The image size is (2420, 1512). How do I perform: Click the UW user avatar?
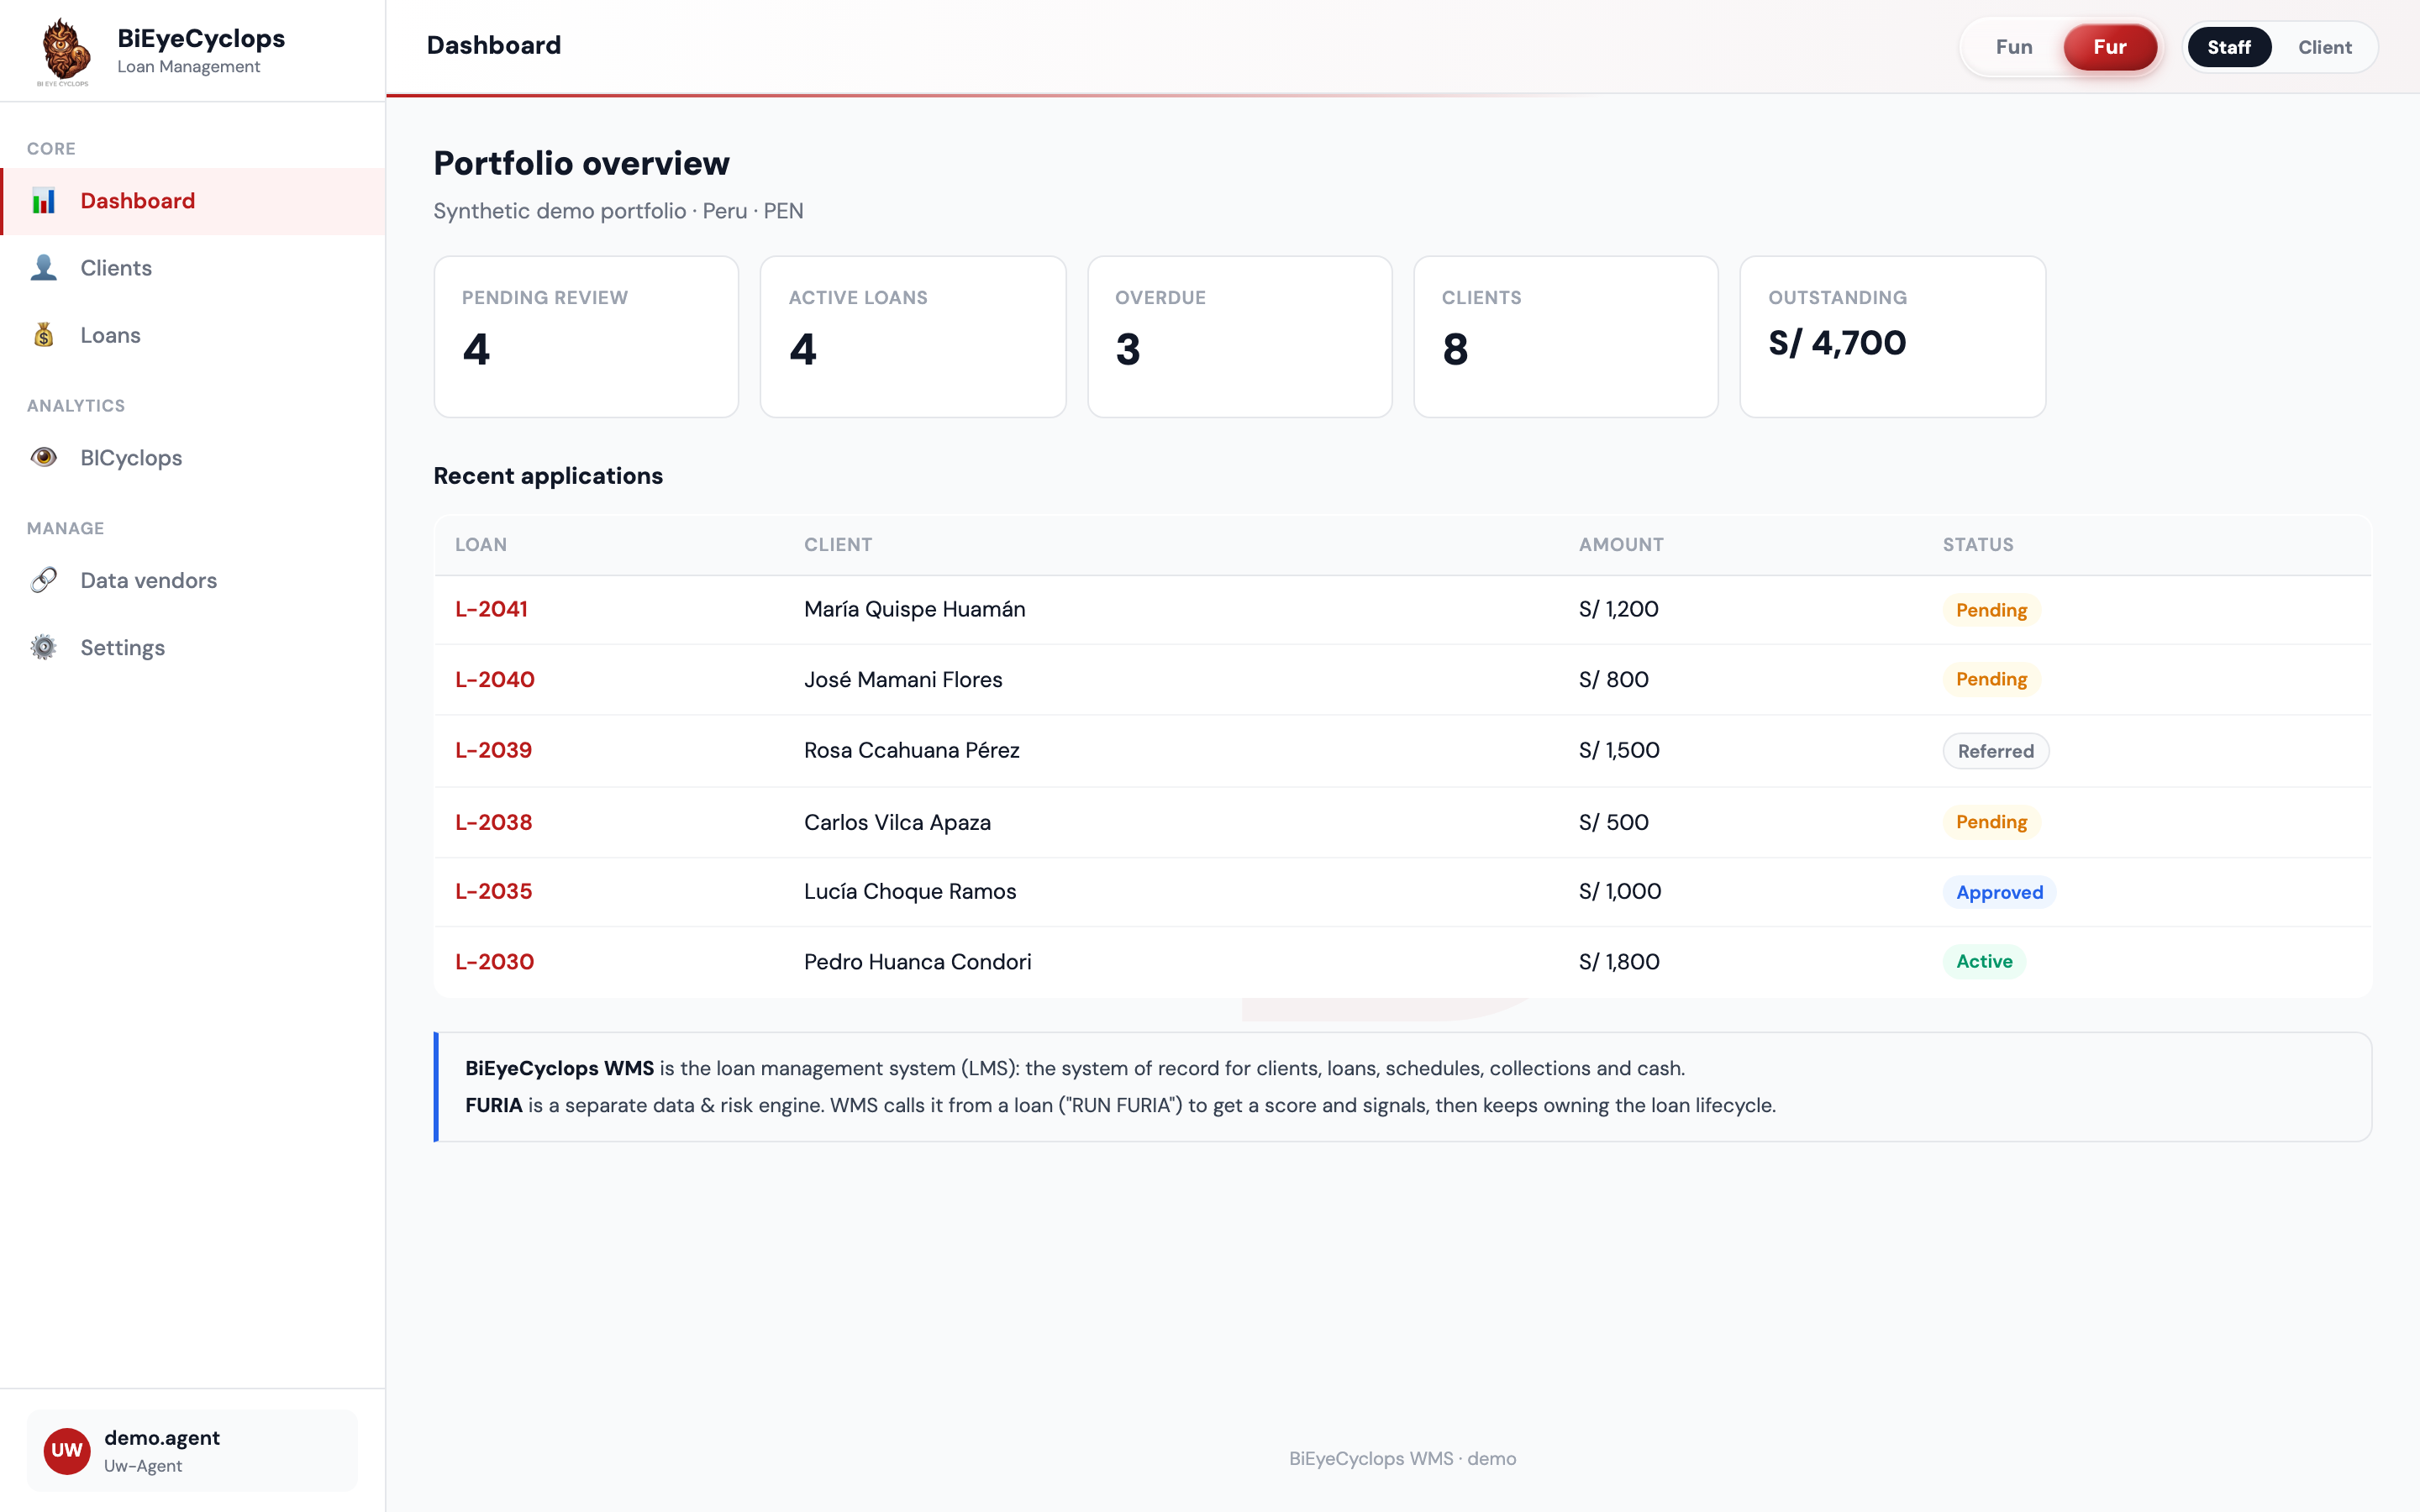[x=67, y=1451]
